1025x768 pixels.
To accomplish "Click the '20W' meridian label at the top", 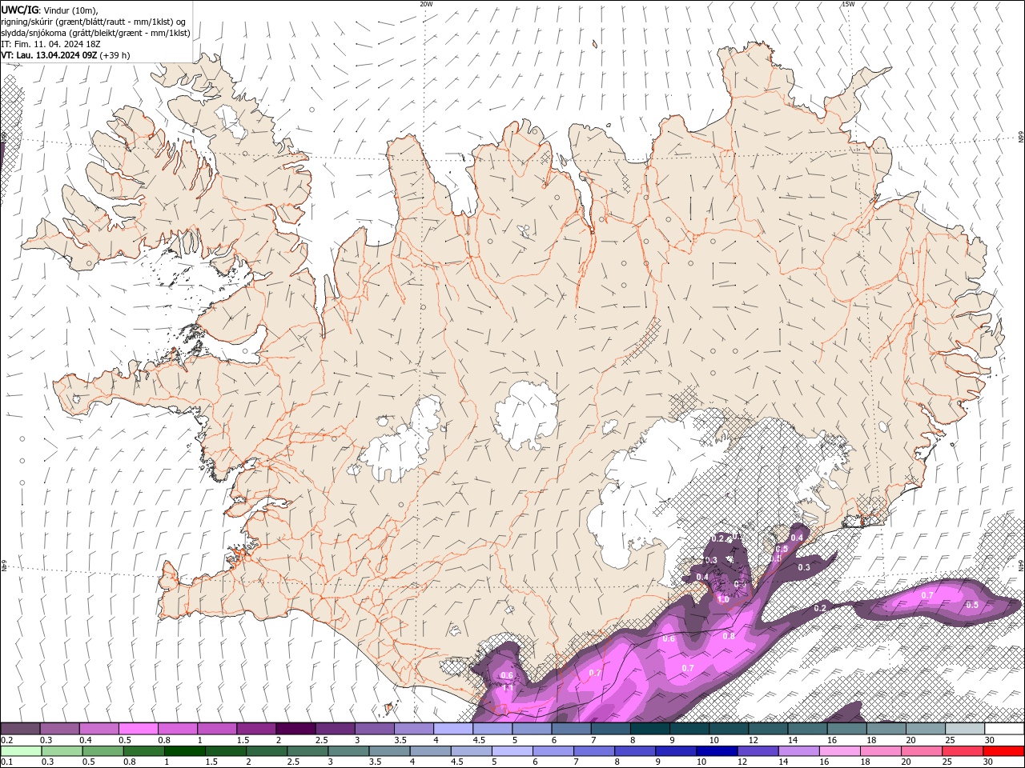I will 427,4.
